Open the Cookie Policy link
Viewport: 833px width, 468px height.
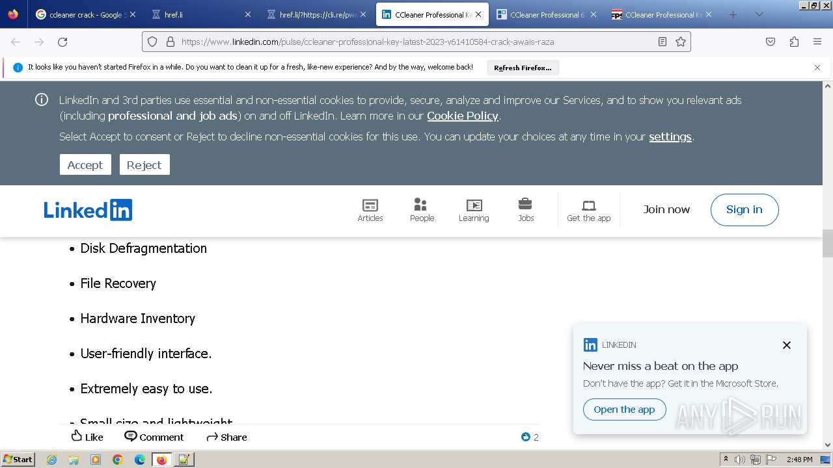463,116
